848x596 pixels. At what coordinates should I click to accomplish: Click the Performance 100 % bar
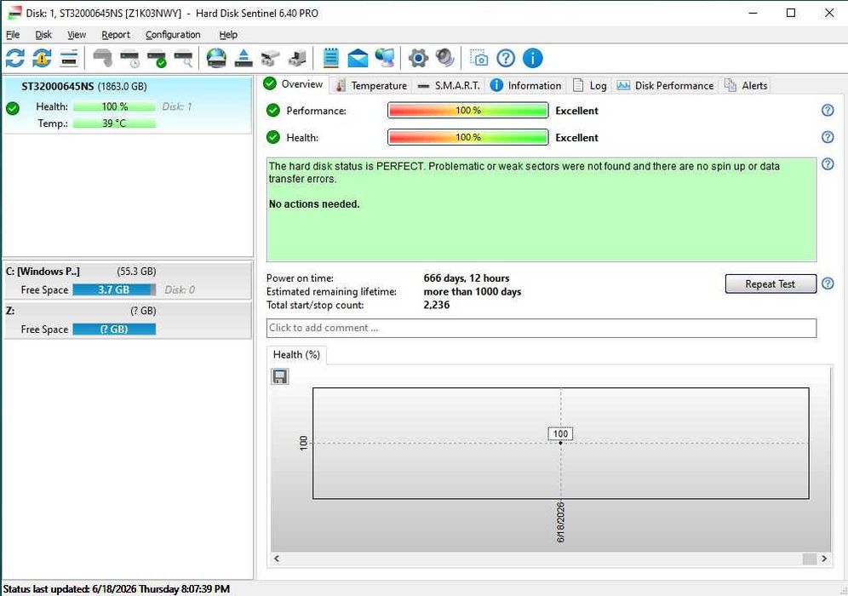[x=467, y=111]
